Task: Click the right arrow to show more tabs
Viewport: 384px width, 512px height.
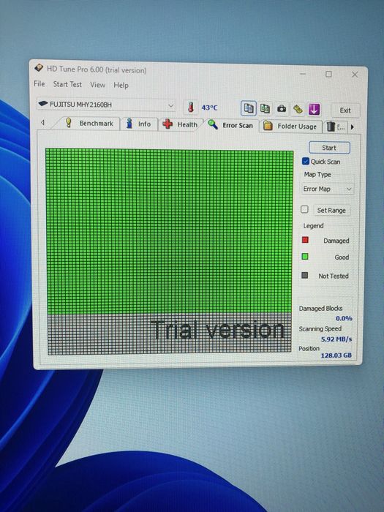Action: click(x=353, y=127)
